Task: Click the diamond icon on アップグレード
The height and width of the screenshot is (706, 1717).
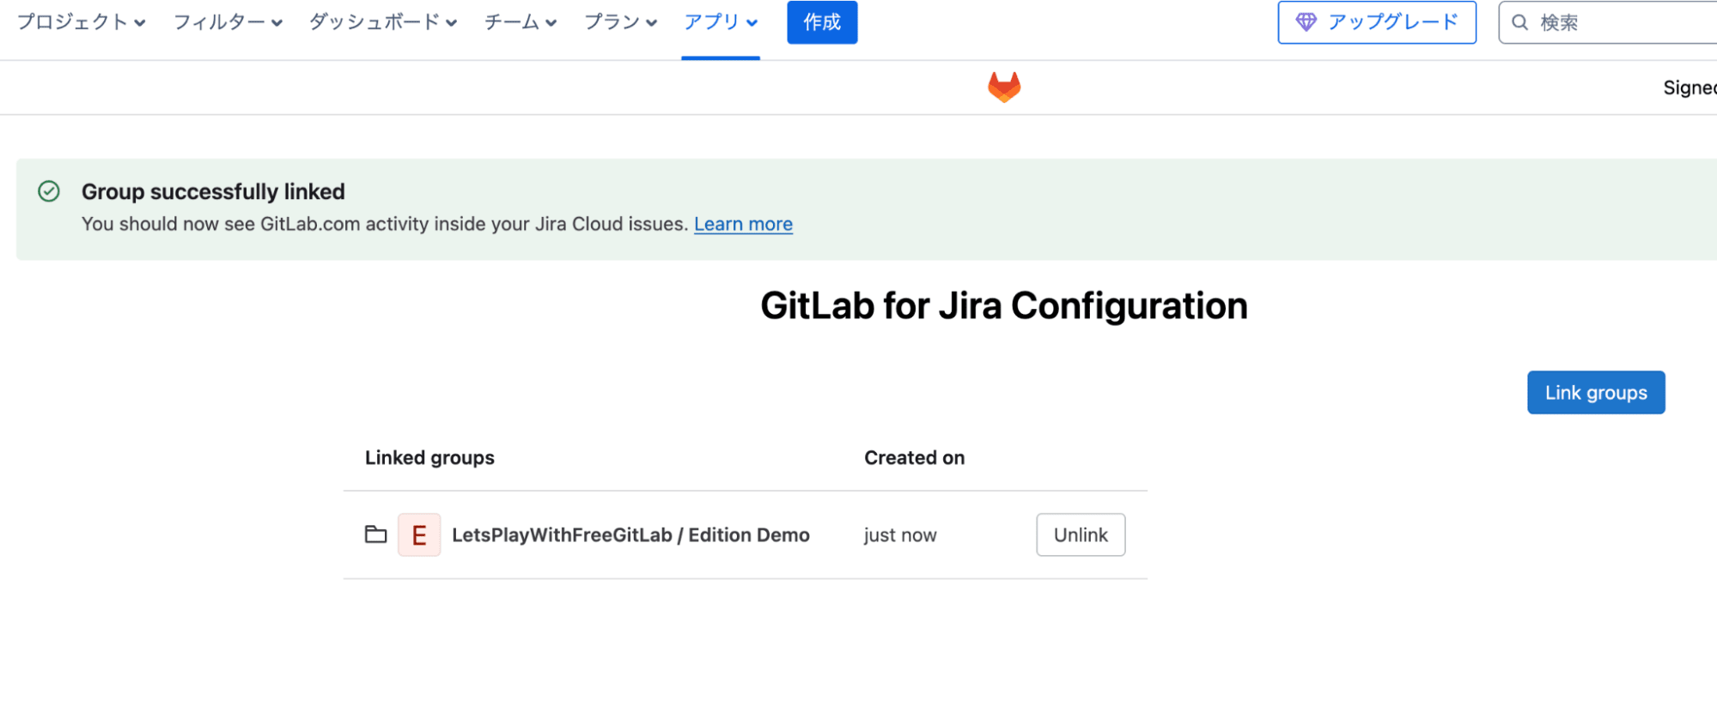Action: tap(1306, 22)
